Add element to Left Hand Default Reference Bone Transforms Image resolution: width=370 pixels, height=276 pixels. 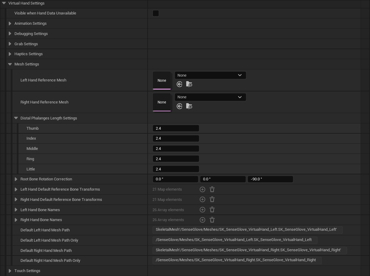coord(202,189)
